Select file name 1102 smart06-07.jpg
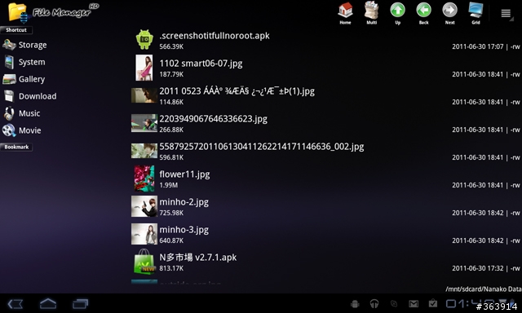522x313 pixels. pos(201,64)
